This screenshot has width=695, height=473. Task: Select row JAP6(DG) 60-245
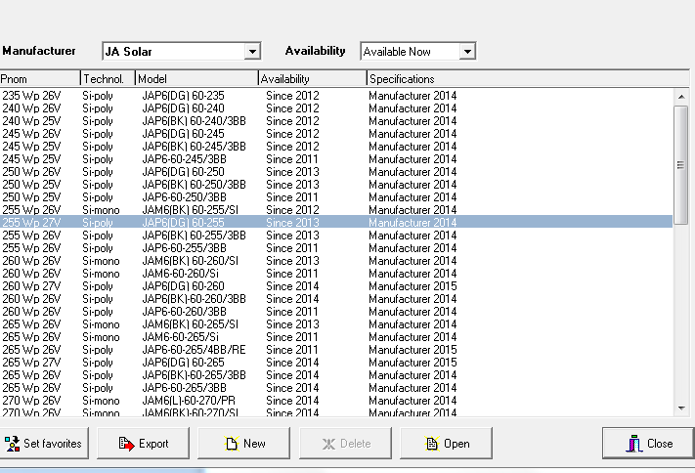pos(336,134)
